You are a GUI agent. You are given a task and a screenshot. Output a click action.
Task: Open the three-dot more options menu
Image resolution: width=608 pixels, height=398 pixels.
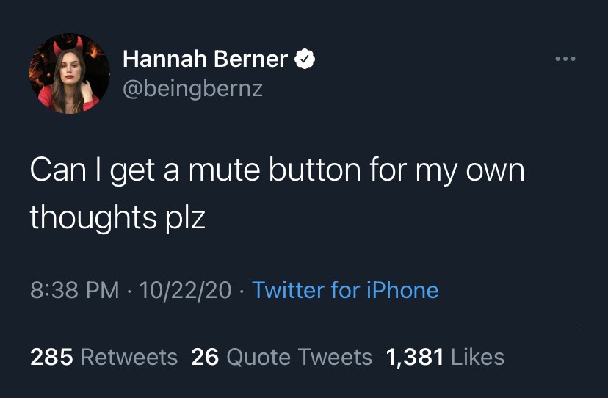pyautogui.click(x=565, y=59)
